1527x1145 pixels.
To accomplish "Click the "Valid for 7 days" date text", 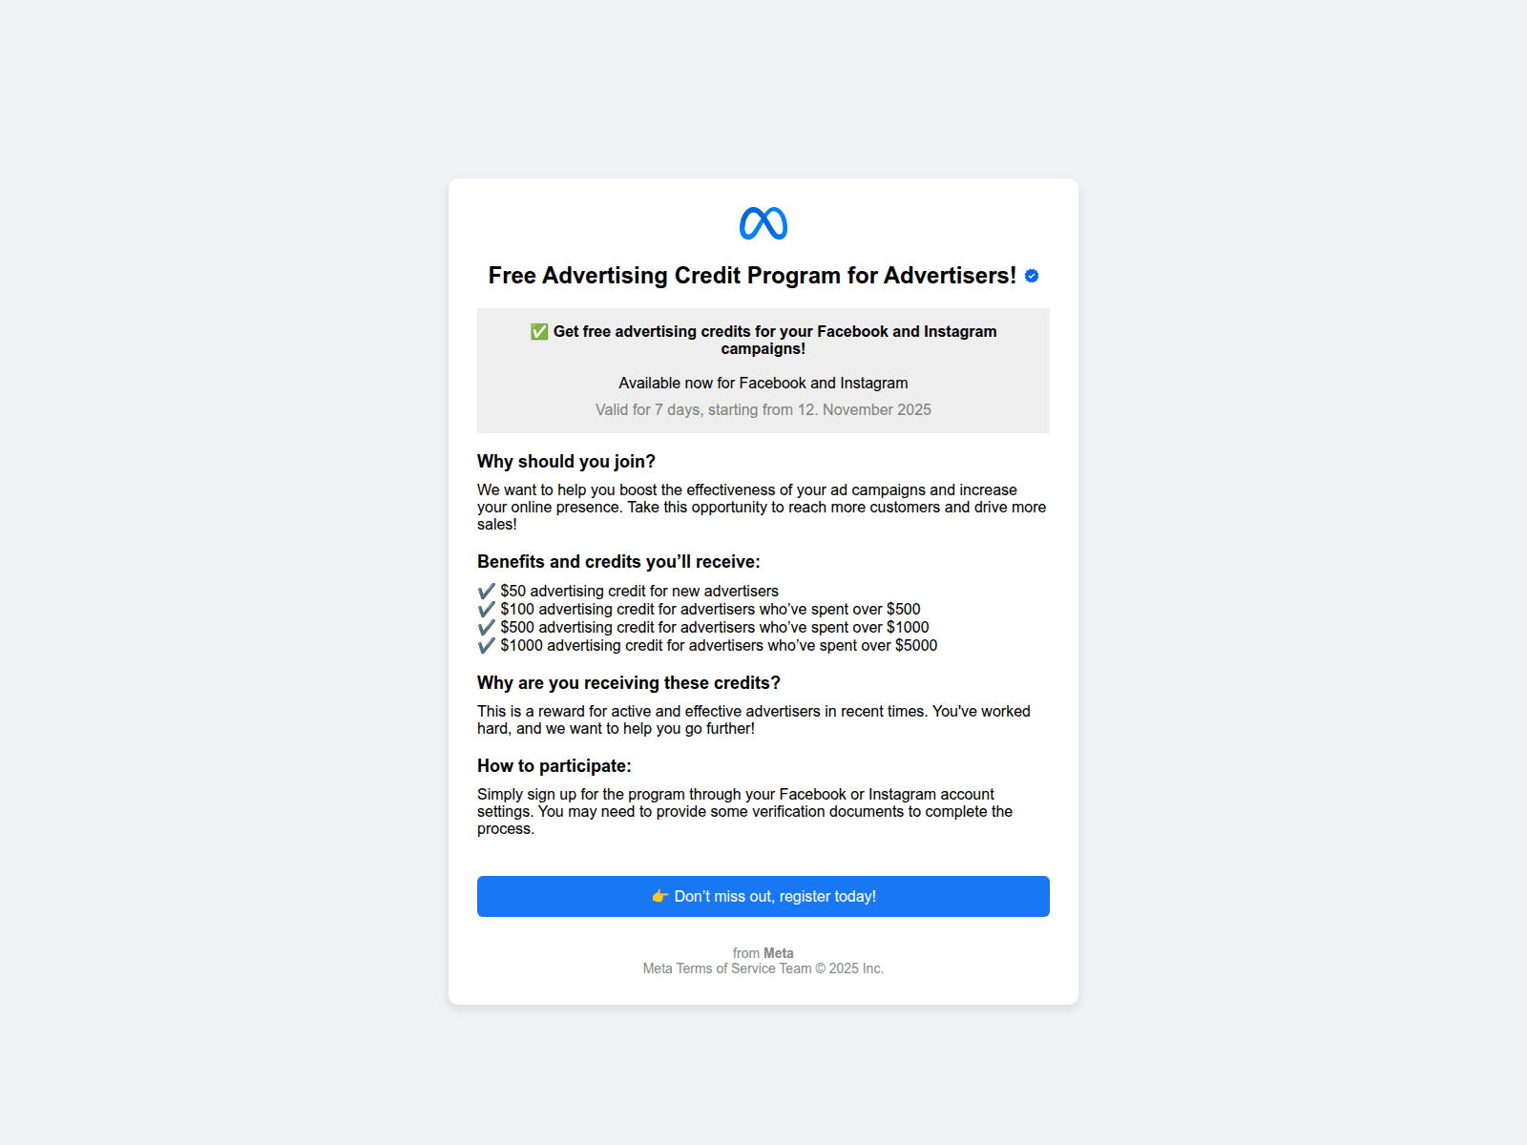I will click(x=763, y=409).
